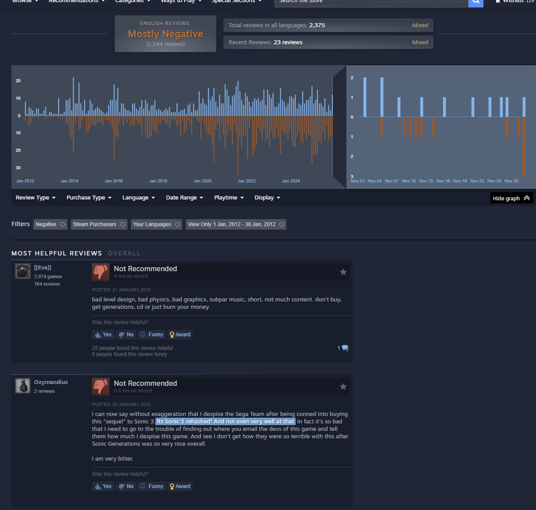Screen dimensions: 536x510
Task: Open the Language filter dropdown
Action: click(x=138, y=198)
